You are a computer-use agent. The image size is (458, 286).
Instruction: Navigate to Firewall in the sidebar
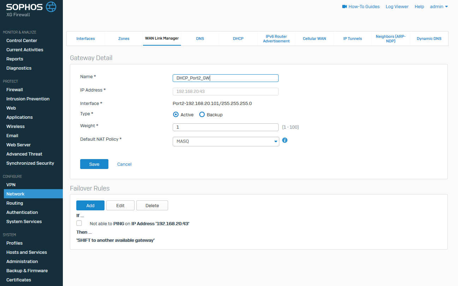[14, 90]
